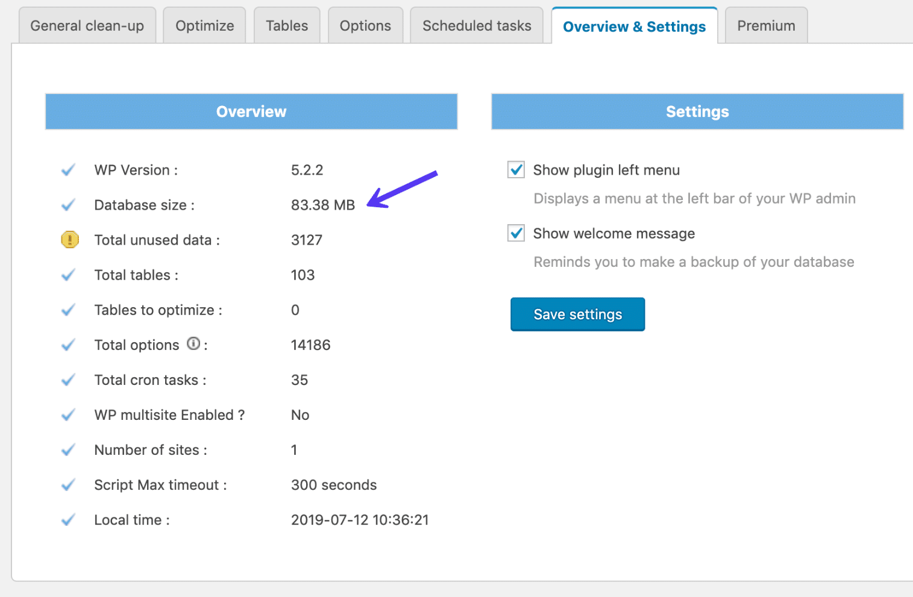Click the checkmark beside Script Max timeout
Screen dimensions: 913x597
(68, 484)
